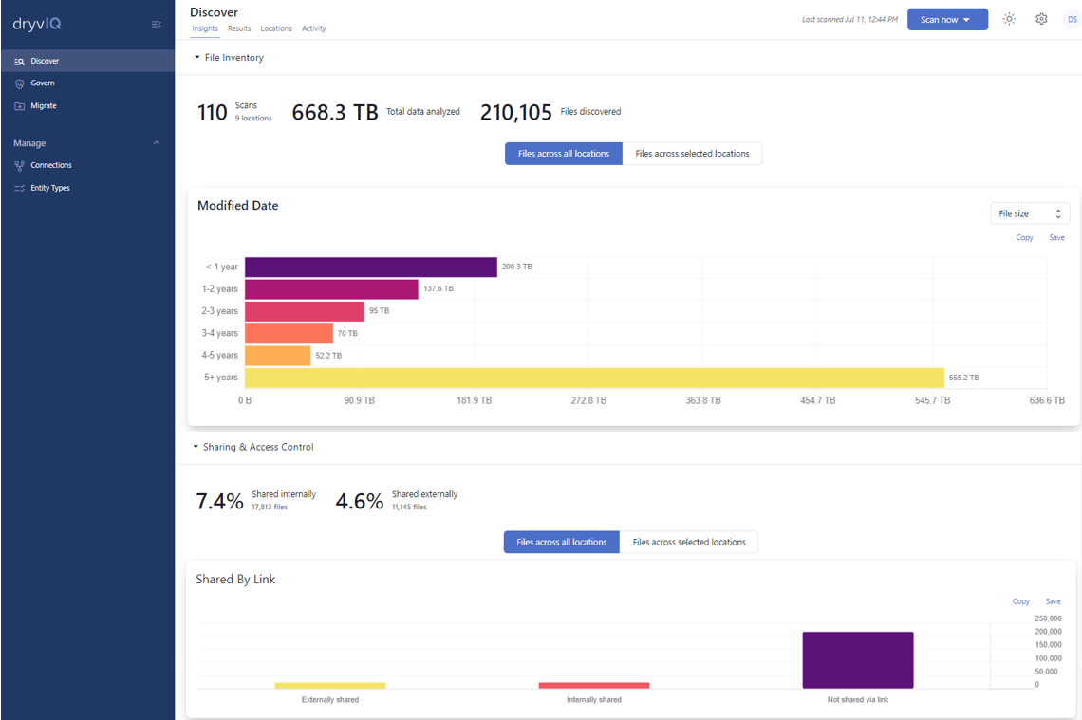Collapse the File Inventory section
Image resolution: width=1082 pixels, height=720 pixels.
point(197,58)
